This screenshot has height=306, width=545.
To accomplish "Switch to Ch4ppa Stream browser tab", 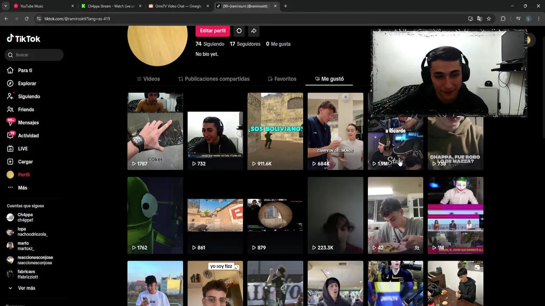I will (110, 6).
